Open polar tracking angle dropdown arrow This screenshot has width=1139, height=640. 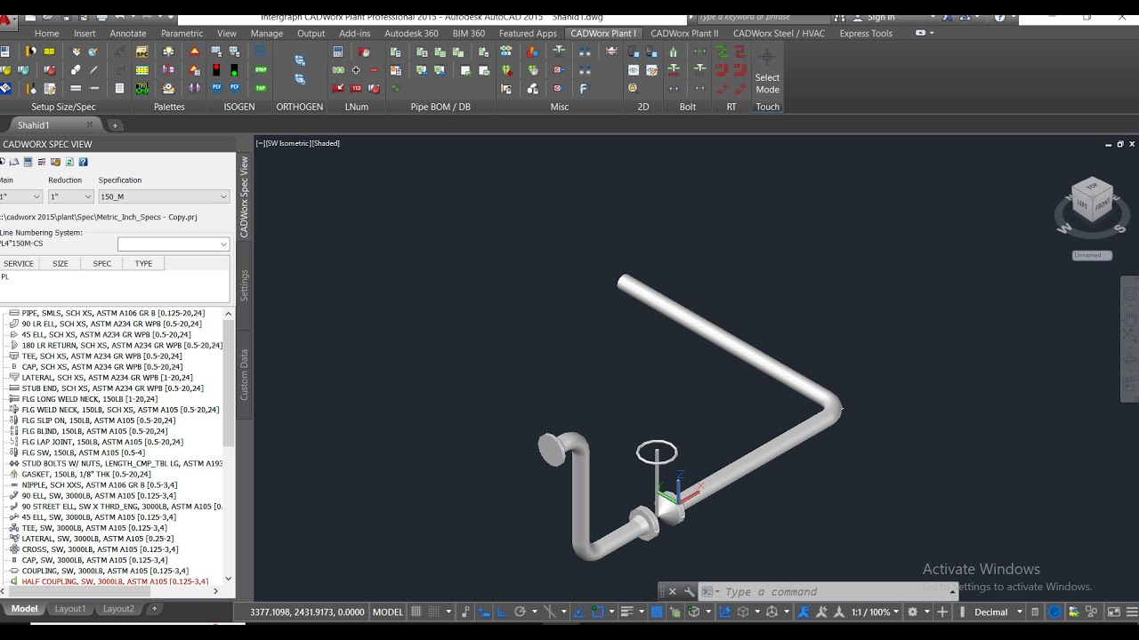click(x=535, y=612)
